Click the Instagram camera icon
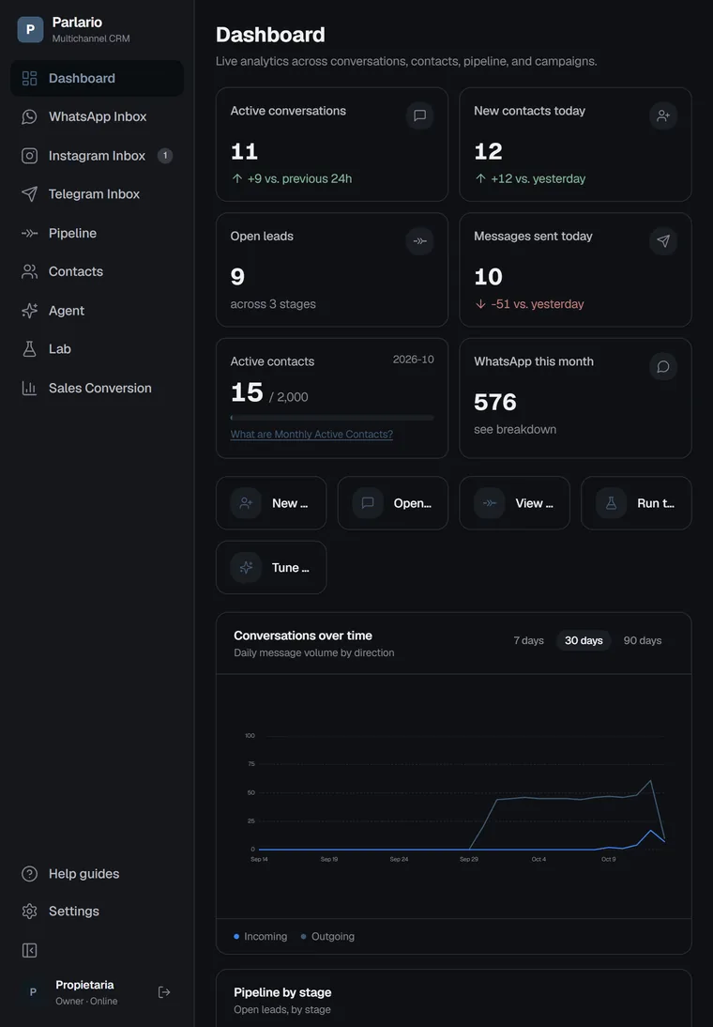Image resolution: width=713 pixels, height=1027 pixels. (x=29, y=156)
